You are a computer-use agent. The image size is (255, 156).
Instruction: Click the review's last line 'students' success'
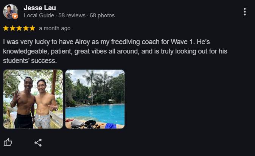[30, 61]
